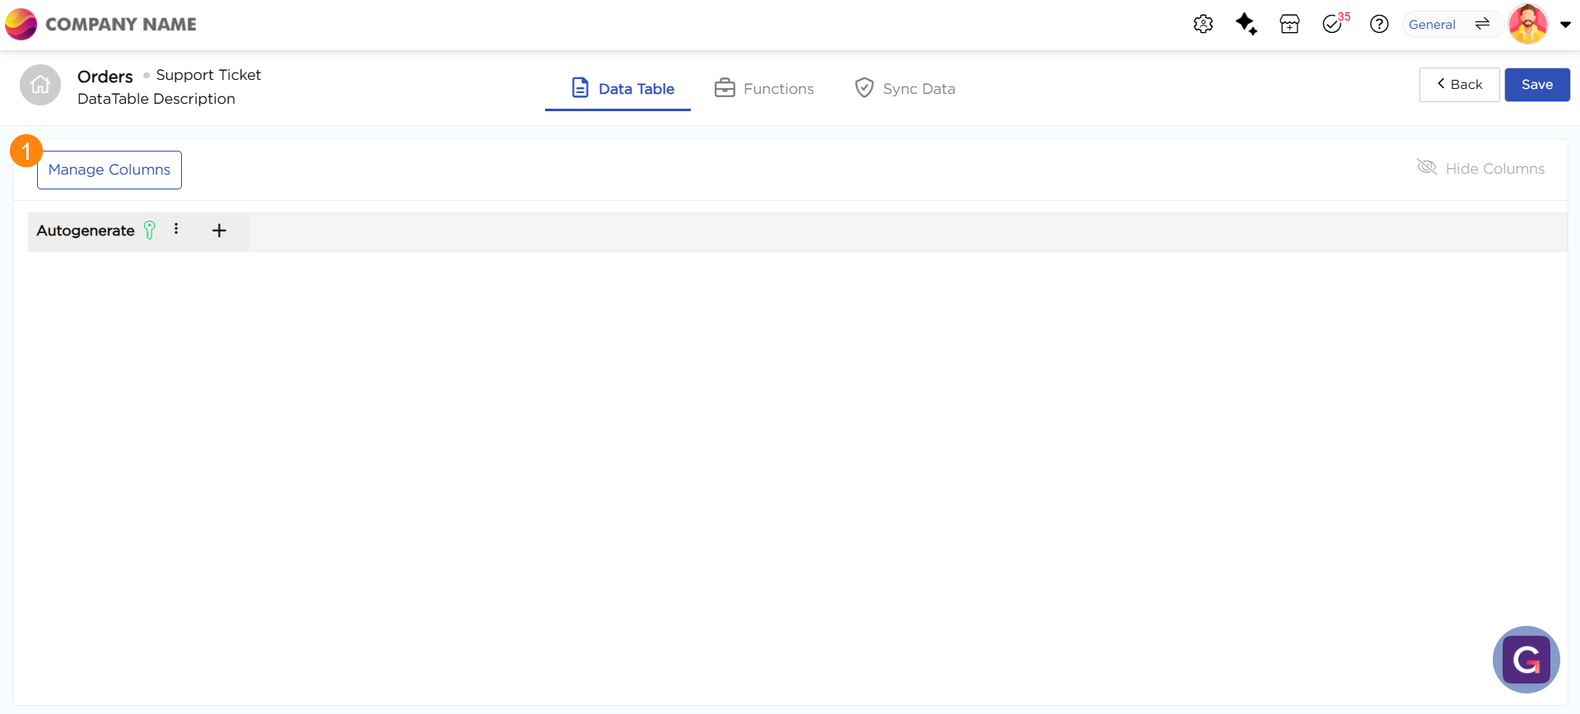The width and height of the screenshot is (1580, 714).
Task: Click the company logo
Action: [x=21, y=24]
